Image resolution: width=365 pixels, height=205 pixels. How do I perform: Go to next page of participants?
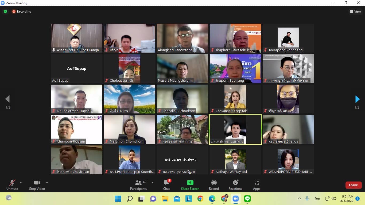(x=357, y=99)
